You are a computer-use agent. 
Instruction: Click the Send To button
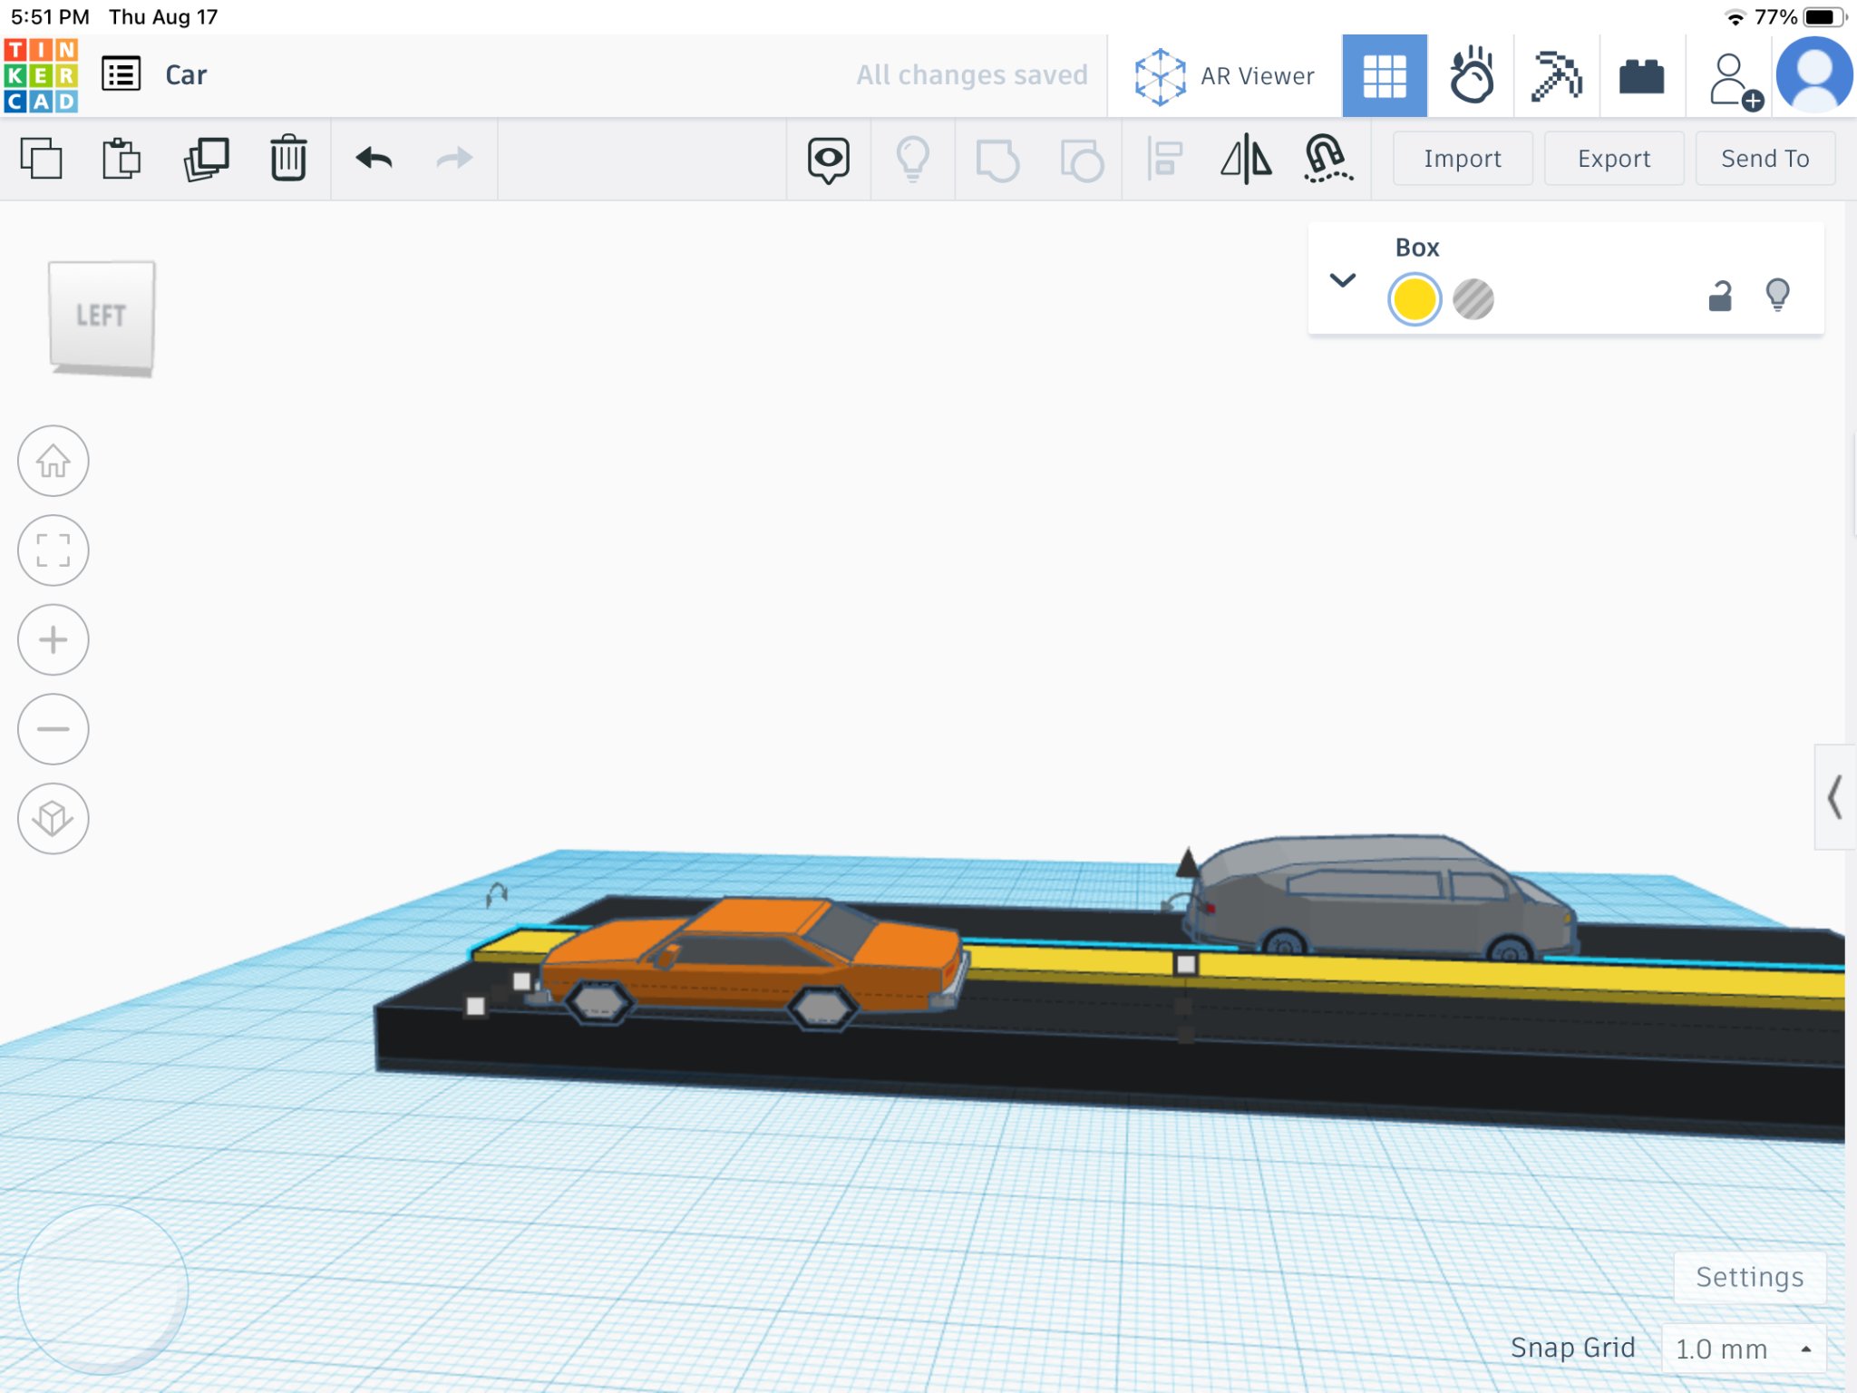(1765, 158)
